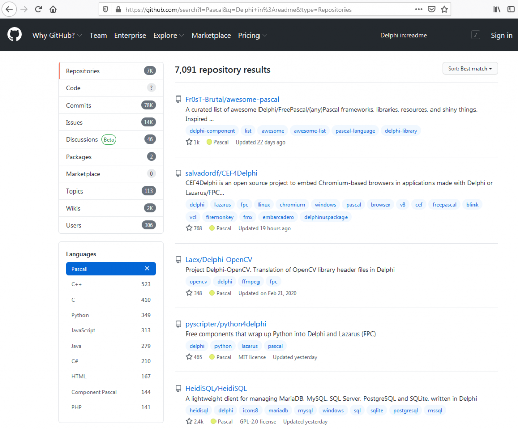
Task: Click the repo icon beside python4delphi
Action: coord(178,324)
